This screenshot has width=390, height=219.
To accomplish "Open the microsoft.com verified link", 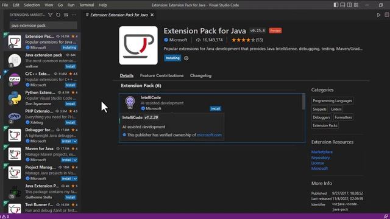I will (209, 135).
